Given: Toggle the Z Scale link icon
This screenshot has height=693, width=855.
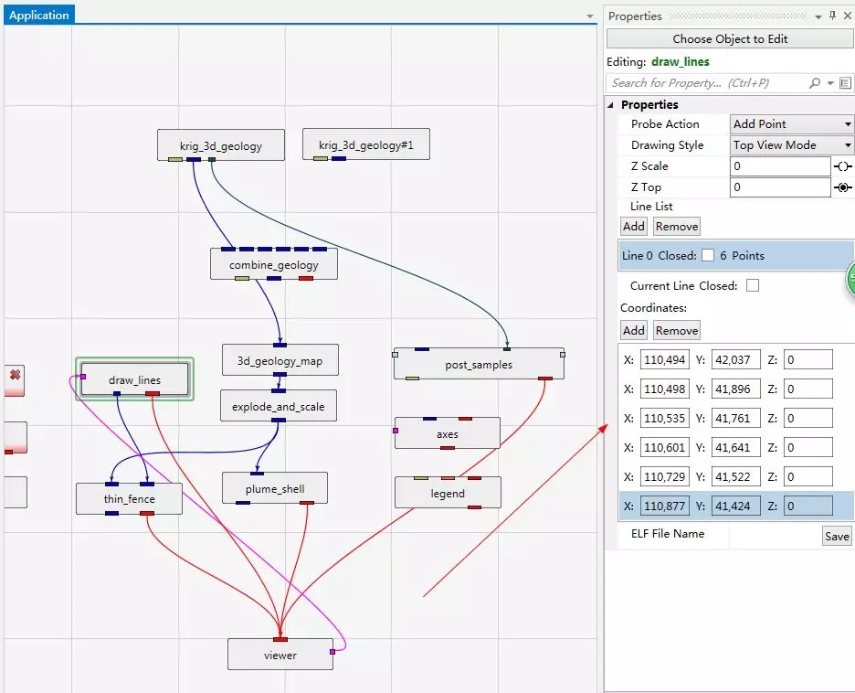Looking at the screenshot, I should pyautogui.click(x=842, y=166).
